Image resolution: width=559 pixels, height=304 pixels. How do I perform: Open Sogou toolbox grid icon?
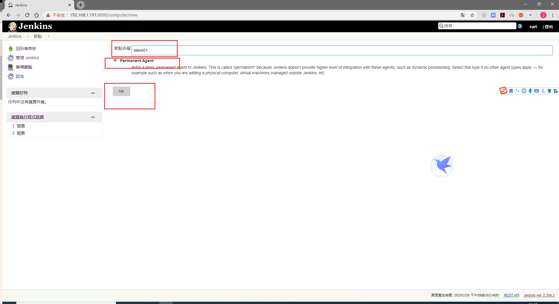556,91
